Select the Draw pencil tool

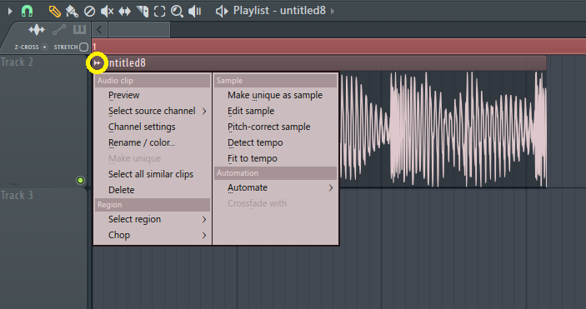click(x=54, y=11)
